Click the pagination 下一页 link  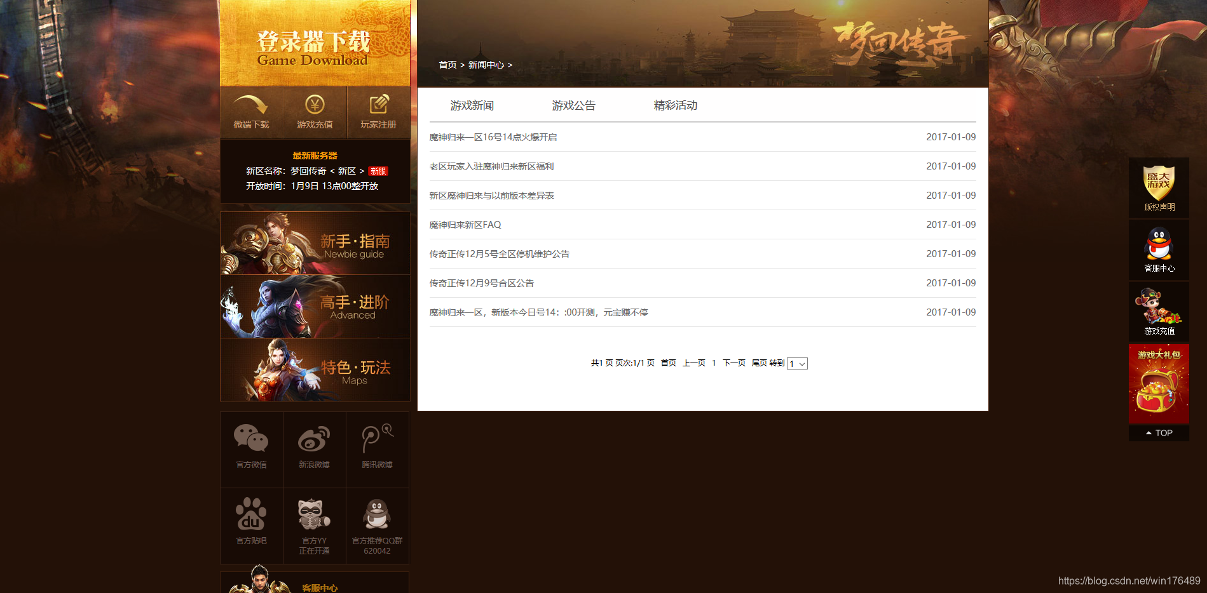pos(733,363)
